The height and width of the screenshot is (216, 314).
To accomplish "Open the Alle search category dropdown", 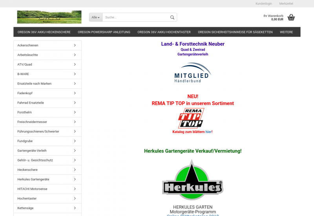I will click(95, 17).
